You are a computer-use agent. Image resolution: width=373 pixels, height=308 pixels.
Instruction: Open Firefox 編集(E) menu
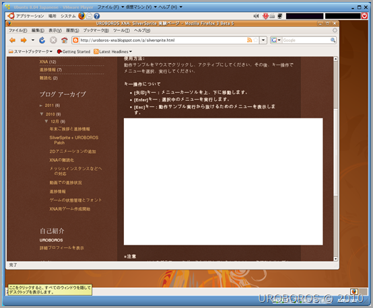38,30
